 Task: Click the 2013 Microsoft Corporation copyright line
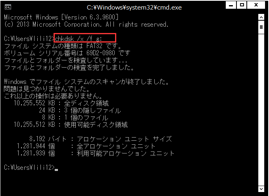[x=86, y=24]
